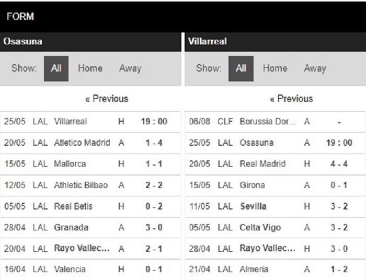Show Villarreal's Away matches only
The image size is (366, 280).
315,68
